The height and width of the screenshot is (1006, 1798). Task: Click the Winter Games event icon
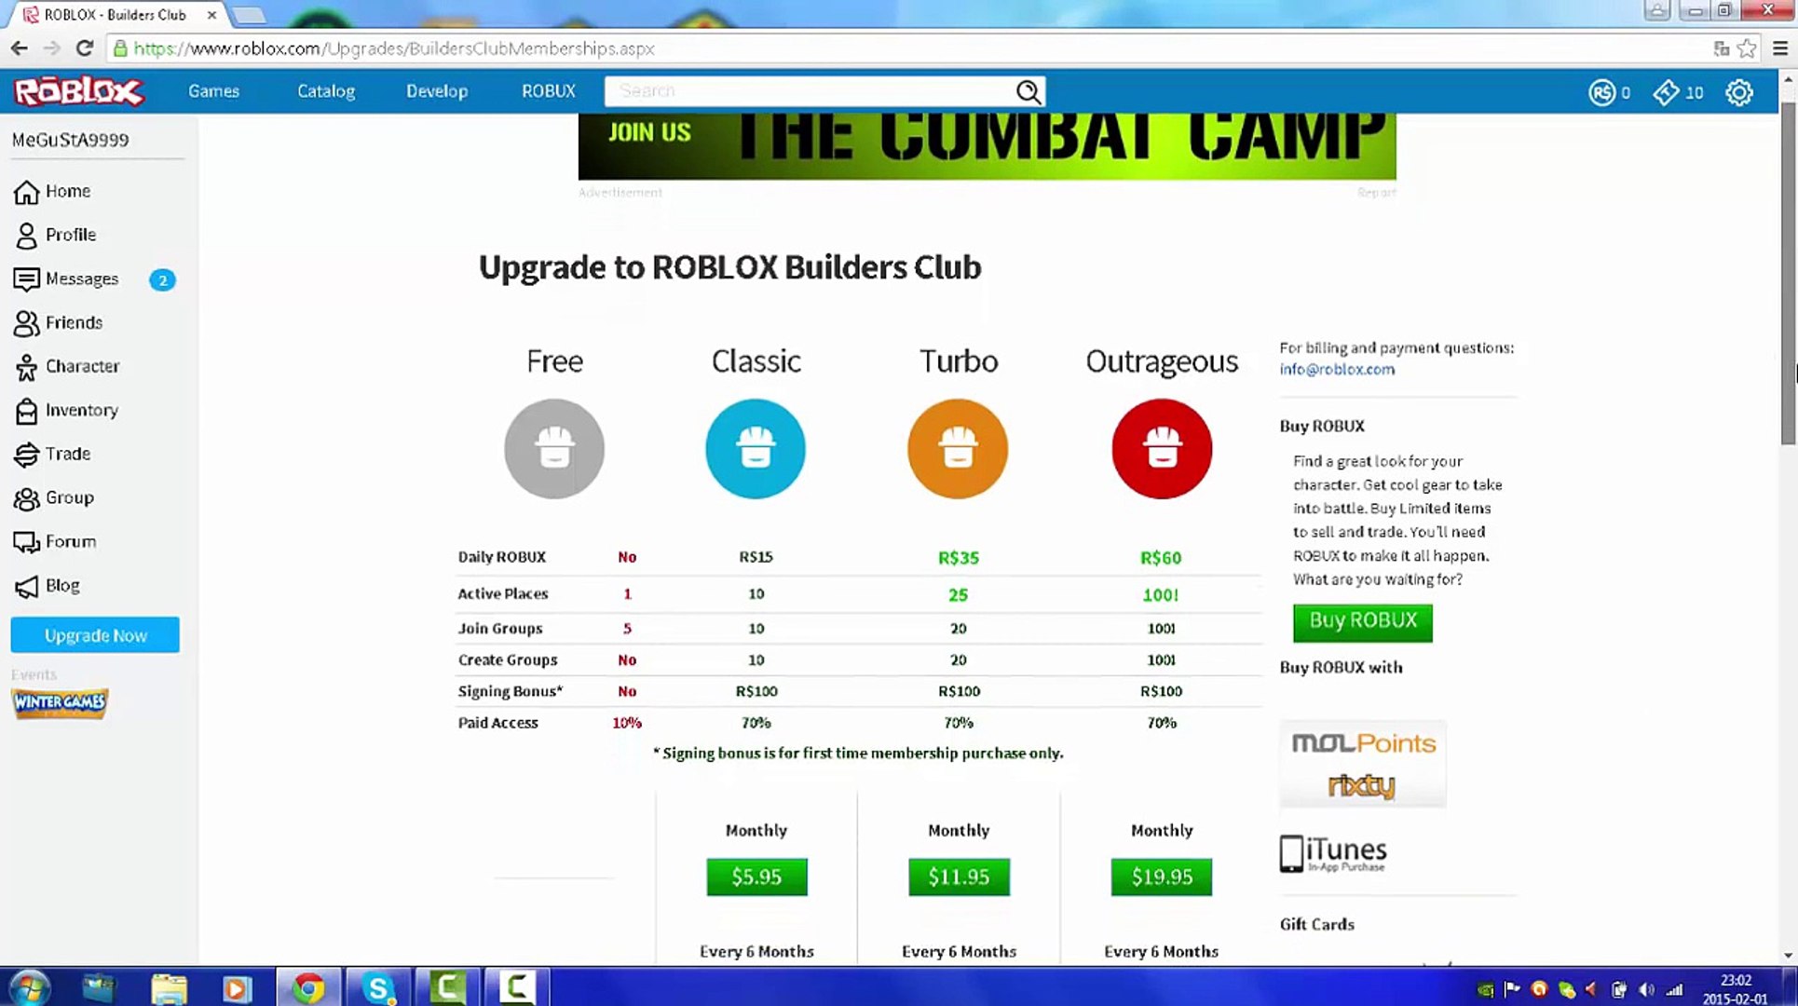[x=60, y=702]
